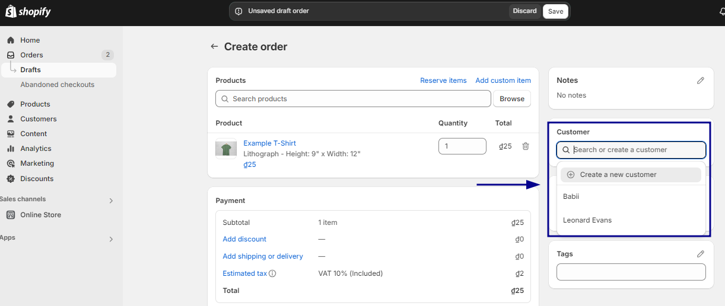
Task: Click the No notes text
Action: click(571, 95)
